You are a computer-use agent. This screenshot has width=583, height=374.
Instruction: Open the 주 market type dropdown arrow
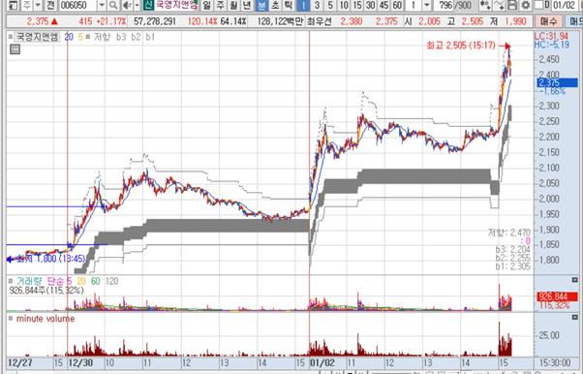(38, 5)
